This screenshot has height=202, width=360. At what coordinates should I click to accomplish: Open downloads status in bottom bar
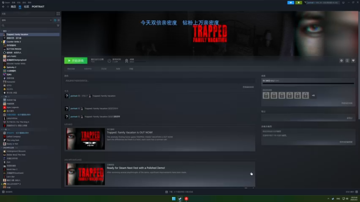[x=179, y=192]
